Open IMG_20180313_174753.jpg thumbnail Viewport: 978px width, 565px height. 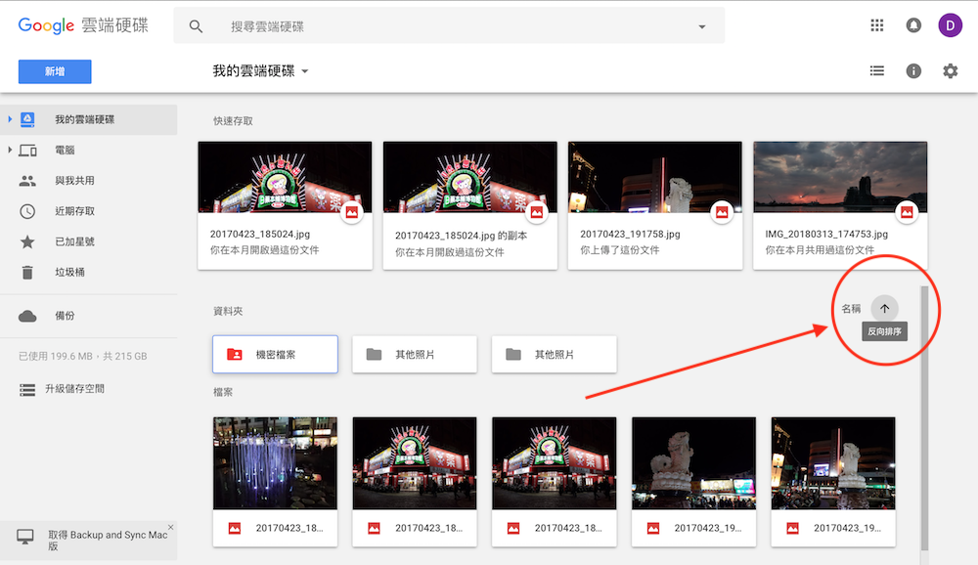pyautogui.click(x=839, y=176)
